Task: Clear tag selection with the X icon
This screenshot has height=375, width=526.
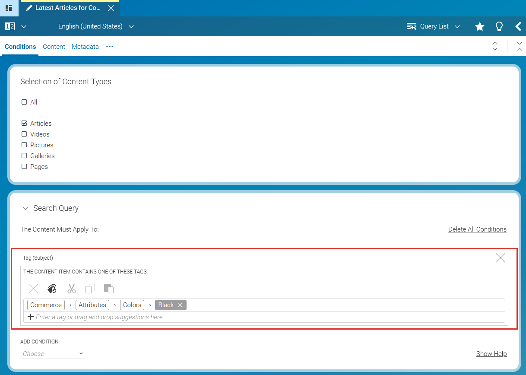Action: 33,289
